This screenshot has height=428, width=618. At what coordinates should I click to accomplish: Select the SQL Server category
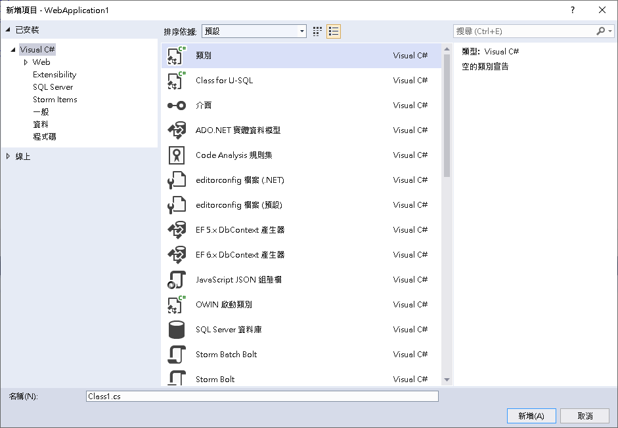tap(53, 87)
